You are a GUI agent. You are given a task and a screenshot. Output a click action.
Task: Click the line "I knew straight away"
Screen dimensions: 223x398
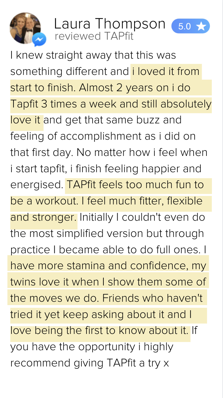tap(93, 55)
